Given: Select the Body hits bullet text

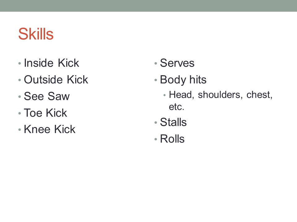Looking at the screenshot, I should pos(183,80).
